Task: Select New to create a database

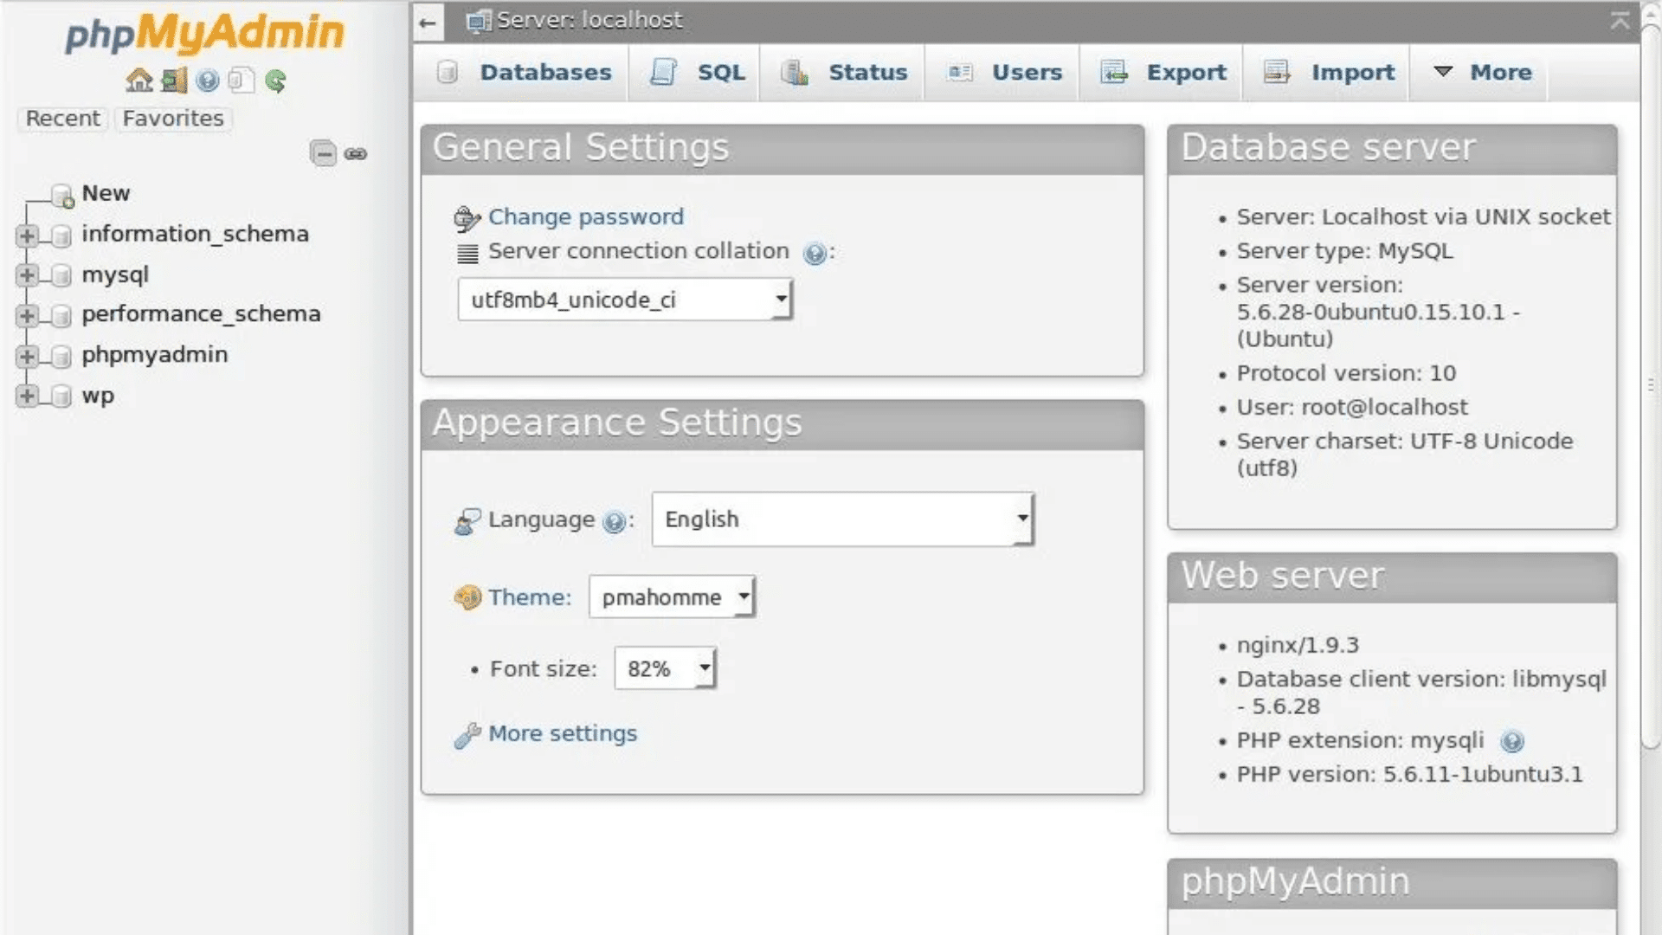Action: (106, 193)
